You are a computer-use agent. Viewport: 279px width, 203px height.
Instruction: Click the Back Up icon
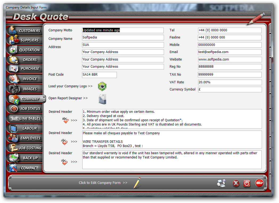point(14,158)
